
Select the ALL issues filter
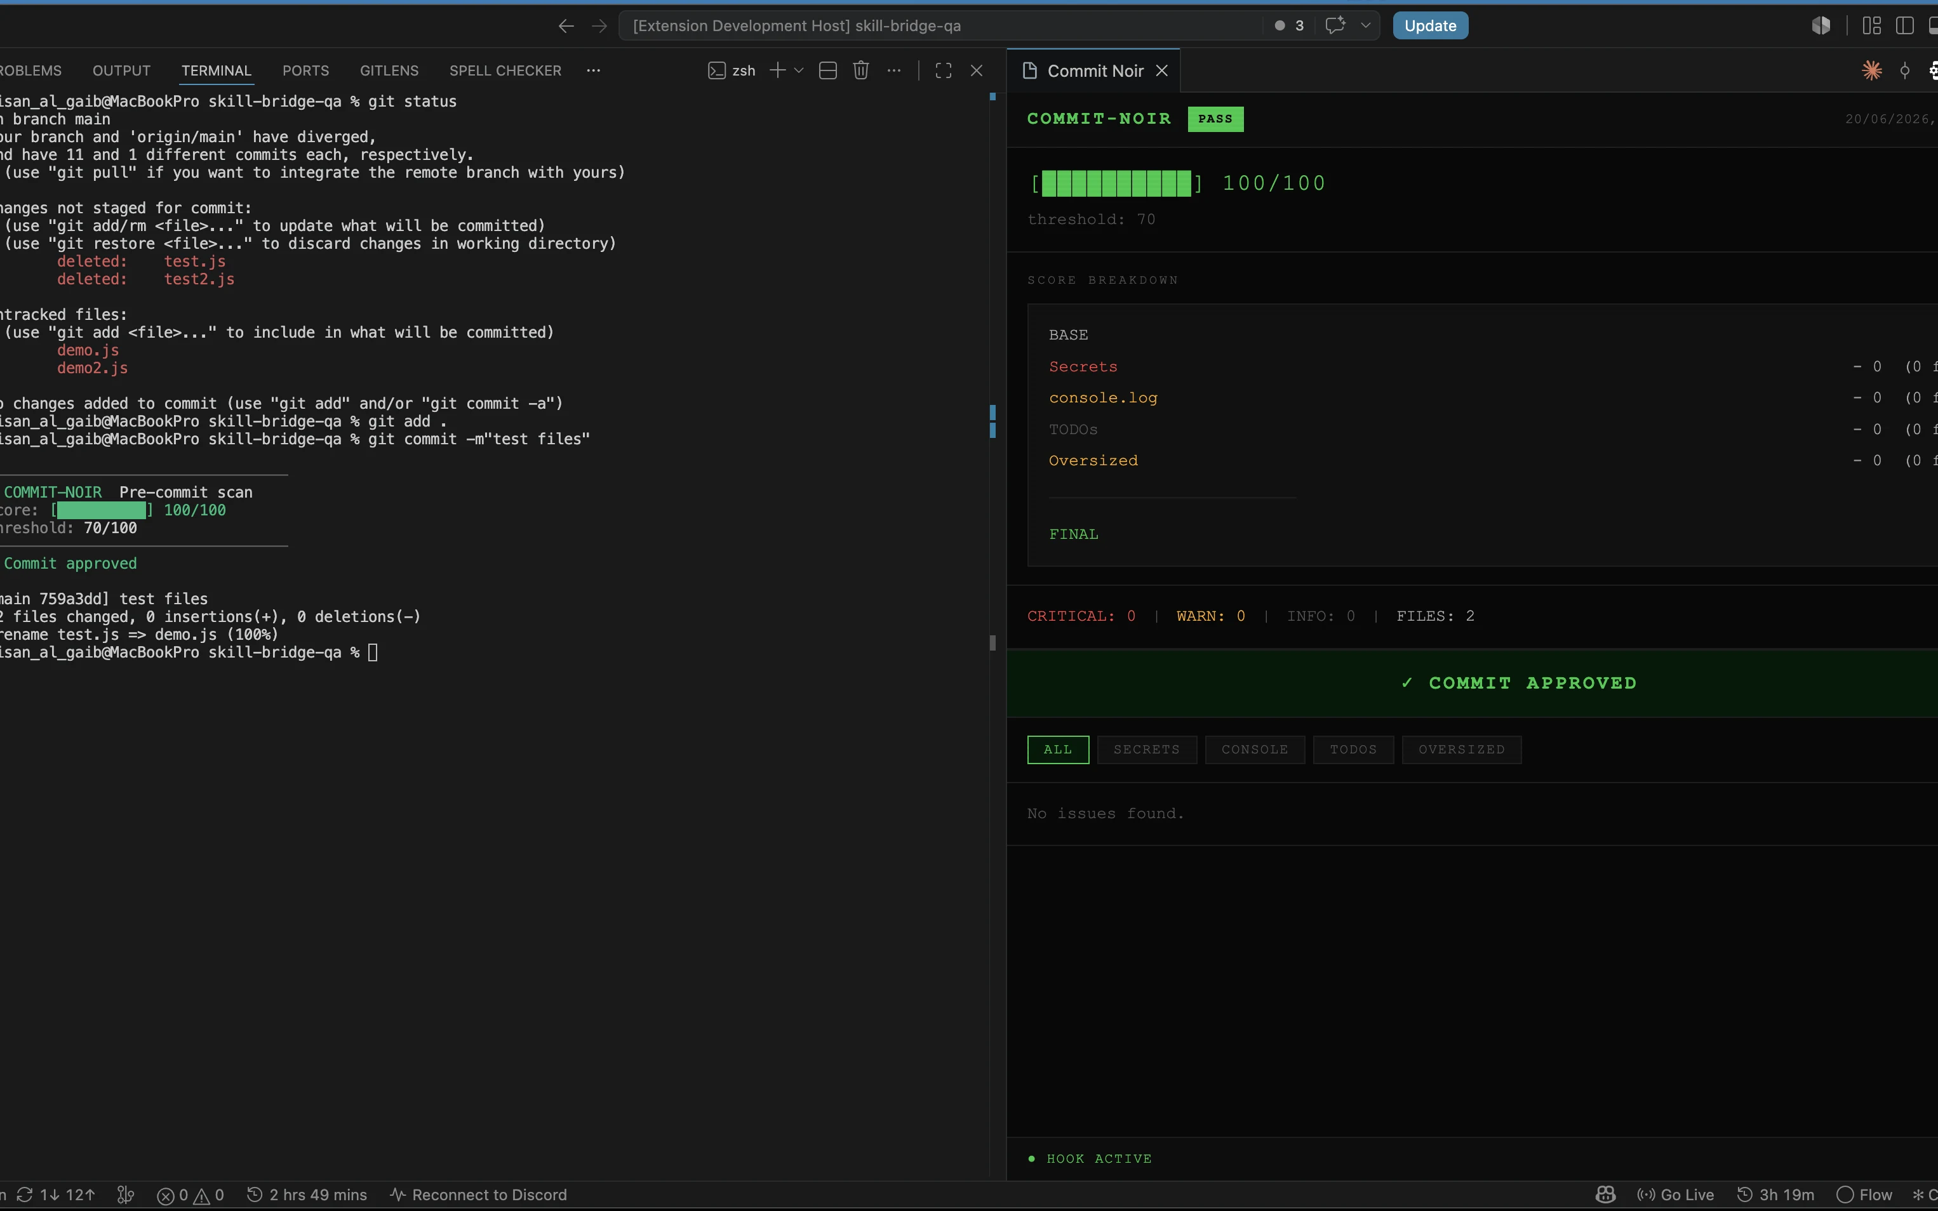click(1057, 750)
